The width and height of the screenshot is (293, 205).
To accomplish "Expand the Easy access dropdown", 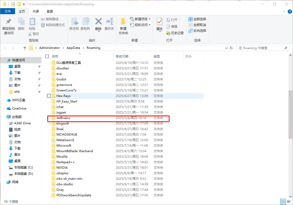I will [149, 25].
